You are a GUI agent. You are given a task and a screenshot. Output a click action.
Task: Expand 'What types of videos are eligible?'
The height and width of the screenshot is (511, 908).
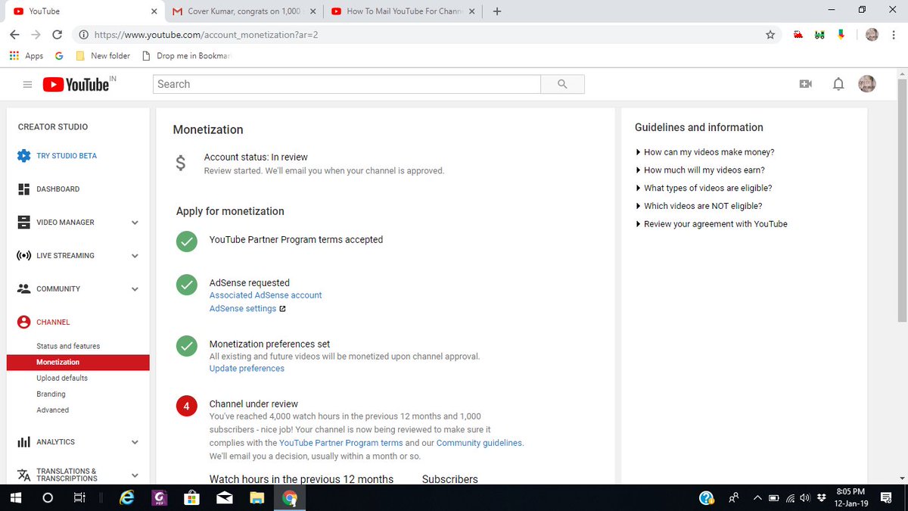(704, 188)
